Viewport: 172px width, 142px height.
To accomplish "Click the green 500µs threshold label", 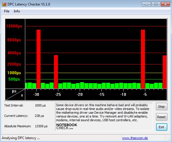I will click(14, 79).
